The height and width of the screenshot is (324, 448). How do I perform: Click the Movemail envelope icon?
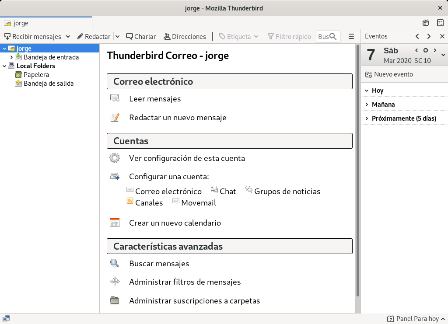click(176, 202)
